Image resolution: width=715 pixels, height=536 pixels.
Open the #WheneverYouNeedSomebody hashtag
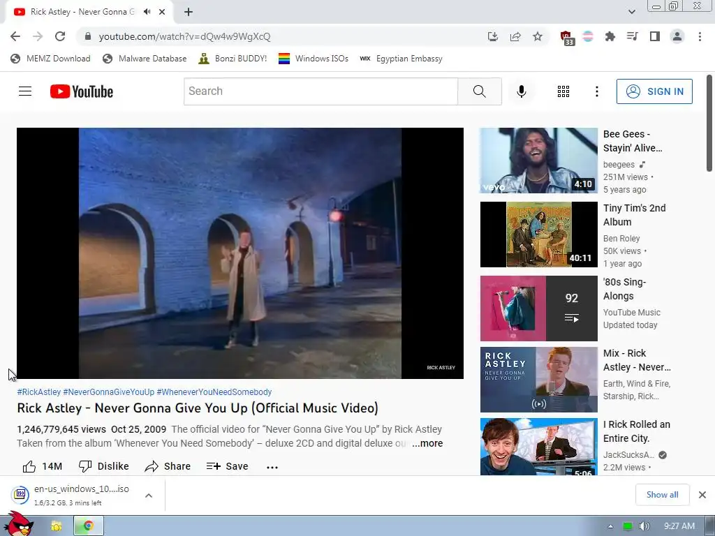[214, 392]
